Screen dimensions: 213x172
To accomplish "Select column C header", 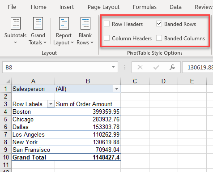I will [x=135, y=81].
